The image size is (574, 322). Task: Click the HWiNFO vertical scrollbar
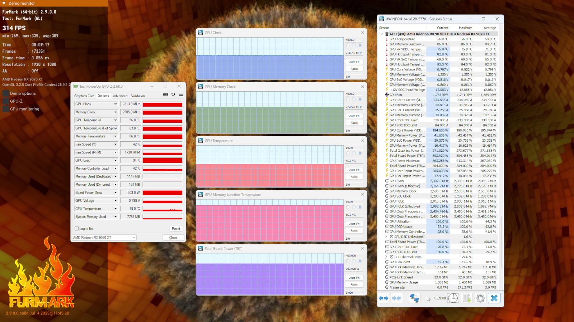[501, 242]
